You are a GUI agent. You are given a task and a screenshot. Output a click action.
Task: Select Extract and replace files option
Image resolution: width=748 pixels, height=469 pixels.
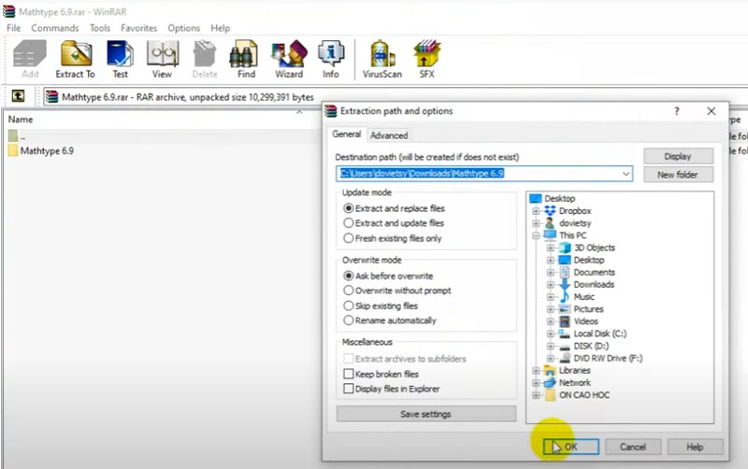tap(349, 208)
